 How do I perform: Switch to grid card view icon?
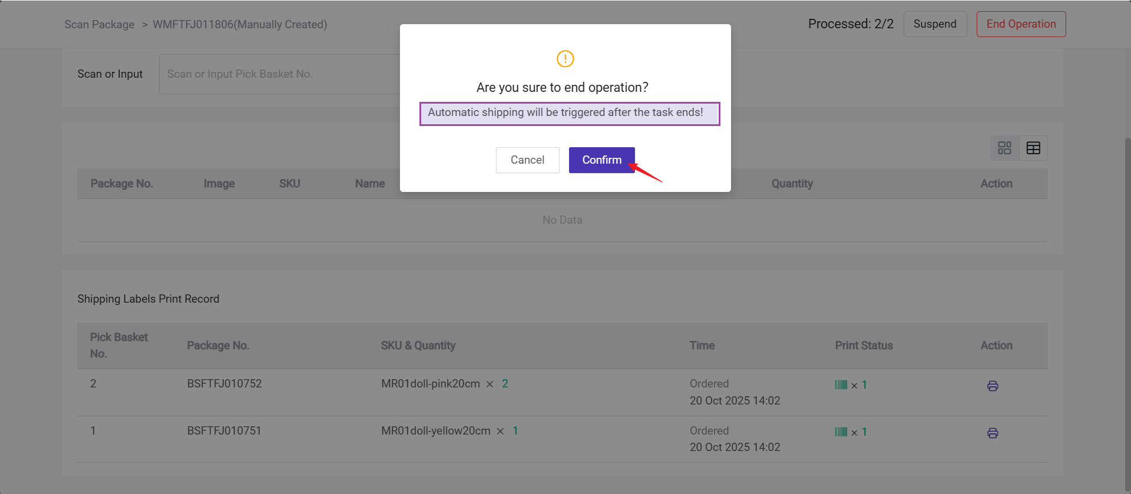[x=1004, y=148]
